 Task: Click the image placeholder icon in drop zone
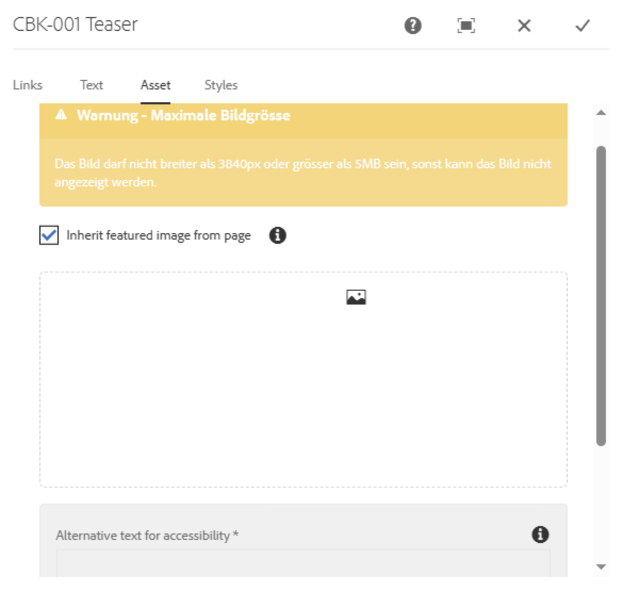356,297
